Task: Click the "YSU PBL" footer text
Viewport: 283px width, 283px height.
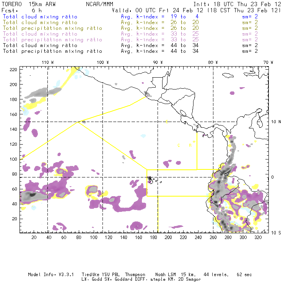Action: 111,275
